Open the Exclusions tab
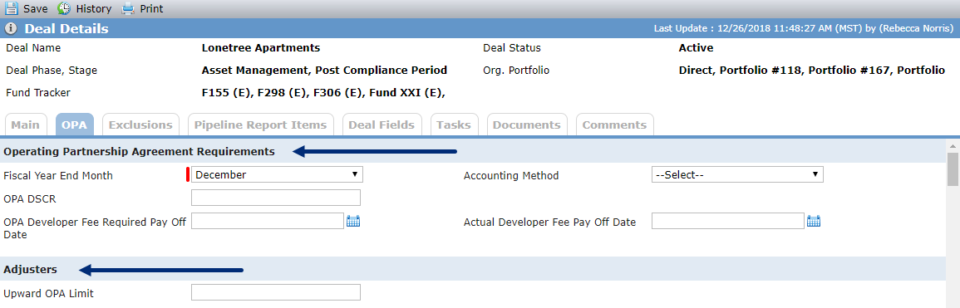 click(140, 125)
